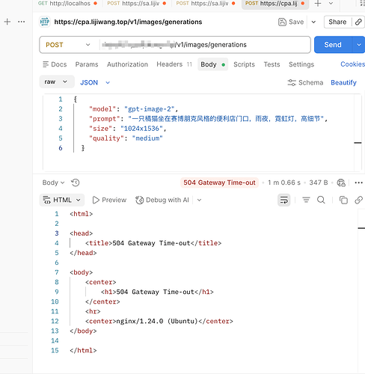Screen dimensions: 365x374
Task: Click the request URL input field
Action: [204, 45]
